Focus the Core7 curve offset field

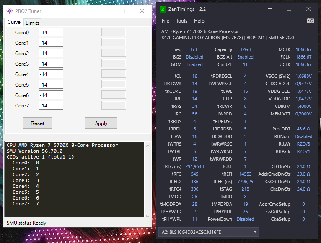pos(51,105)
